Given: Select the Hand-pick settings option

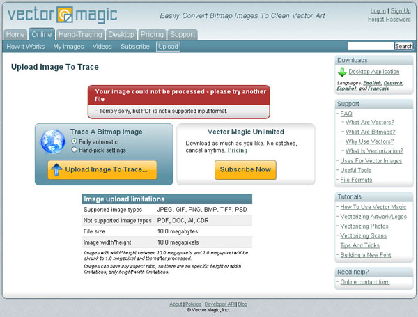Looking at the screenshot, I should click(75, 150).
